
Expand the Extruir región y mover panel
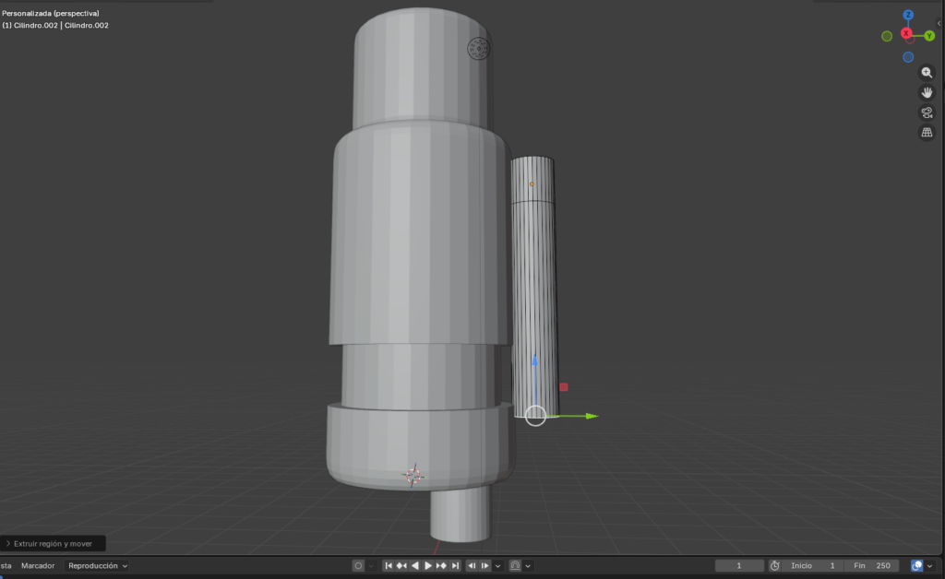point(51,543)
